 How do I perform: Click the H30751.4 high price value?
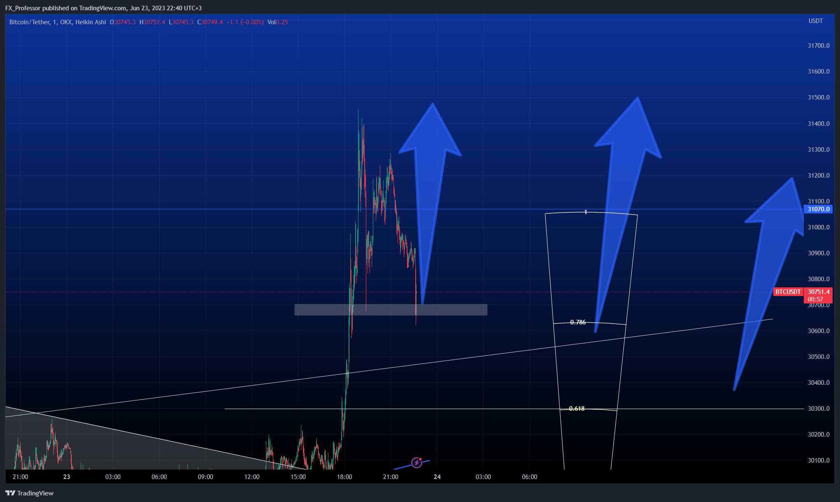click(x=152, y=22)
